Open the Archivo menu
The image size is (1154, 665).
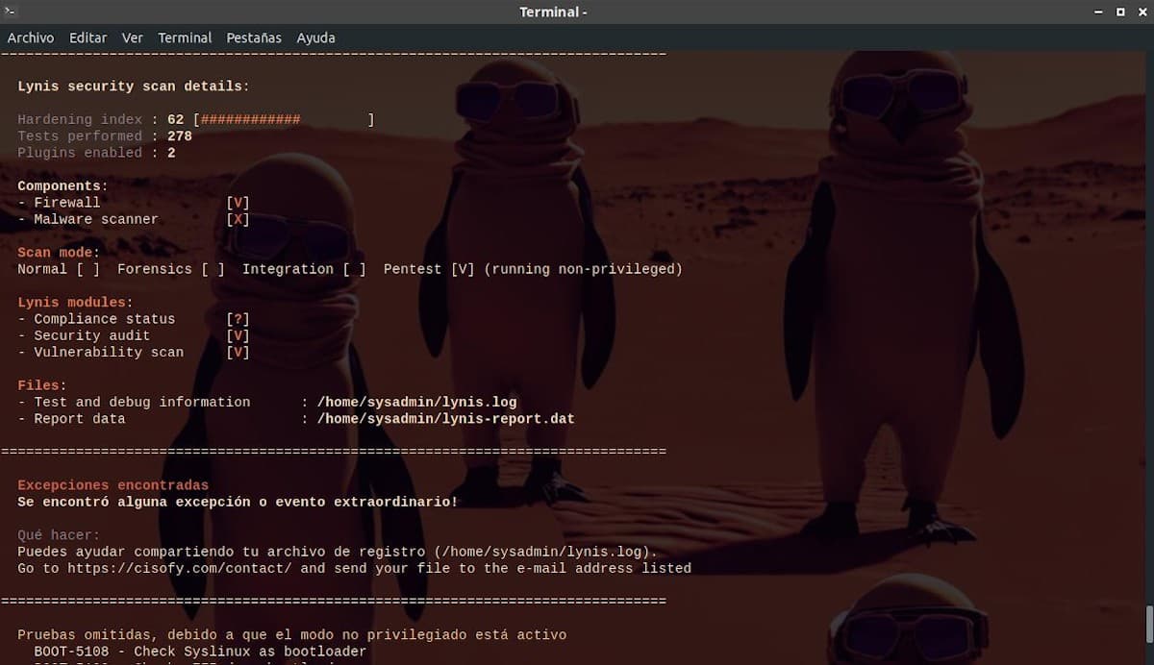click(x=31, y=37)
